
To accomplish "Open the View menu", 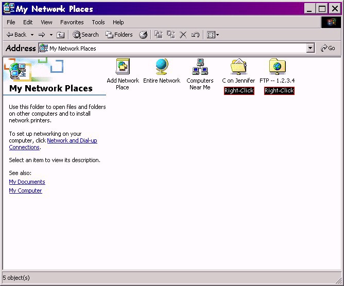I will coord(46,22).
